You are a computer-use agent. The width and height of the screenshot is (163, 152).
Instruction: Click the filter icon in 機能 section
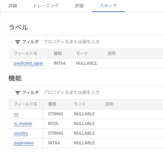18,93
